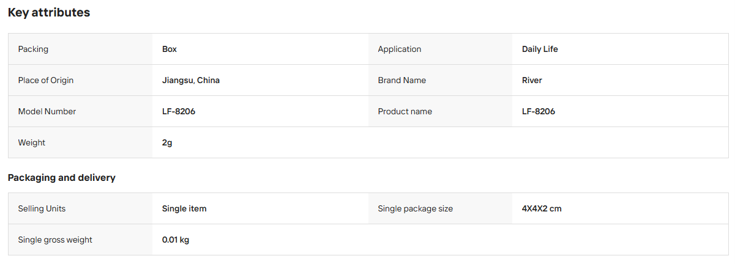Click the Single item value
Screen dimensions: 735x264
184,208
